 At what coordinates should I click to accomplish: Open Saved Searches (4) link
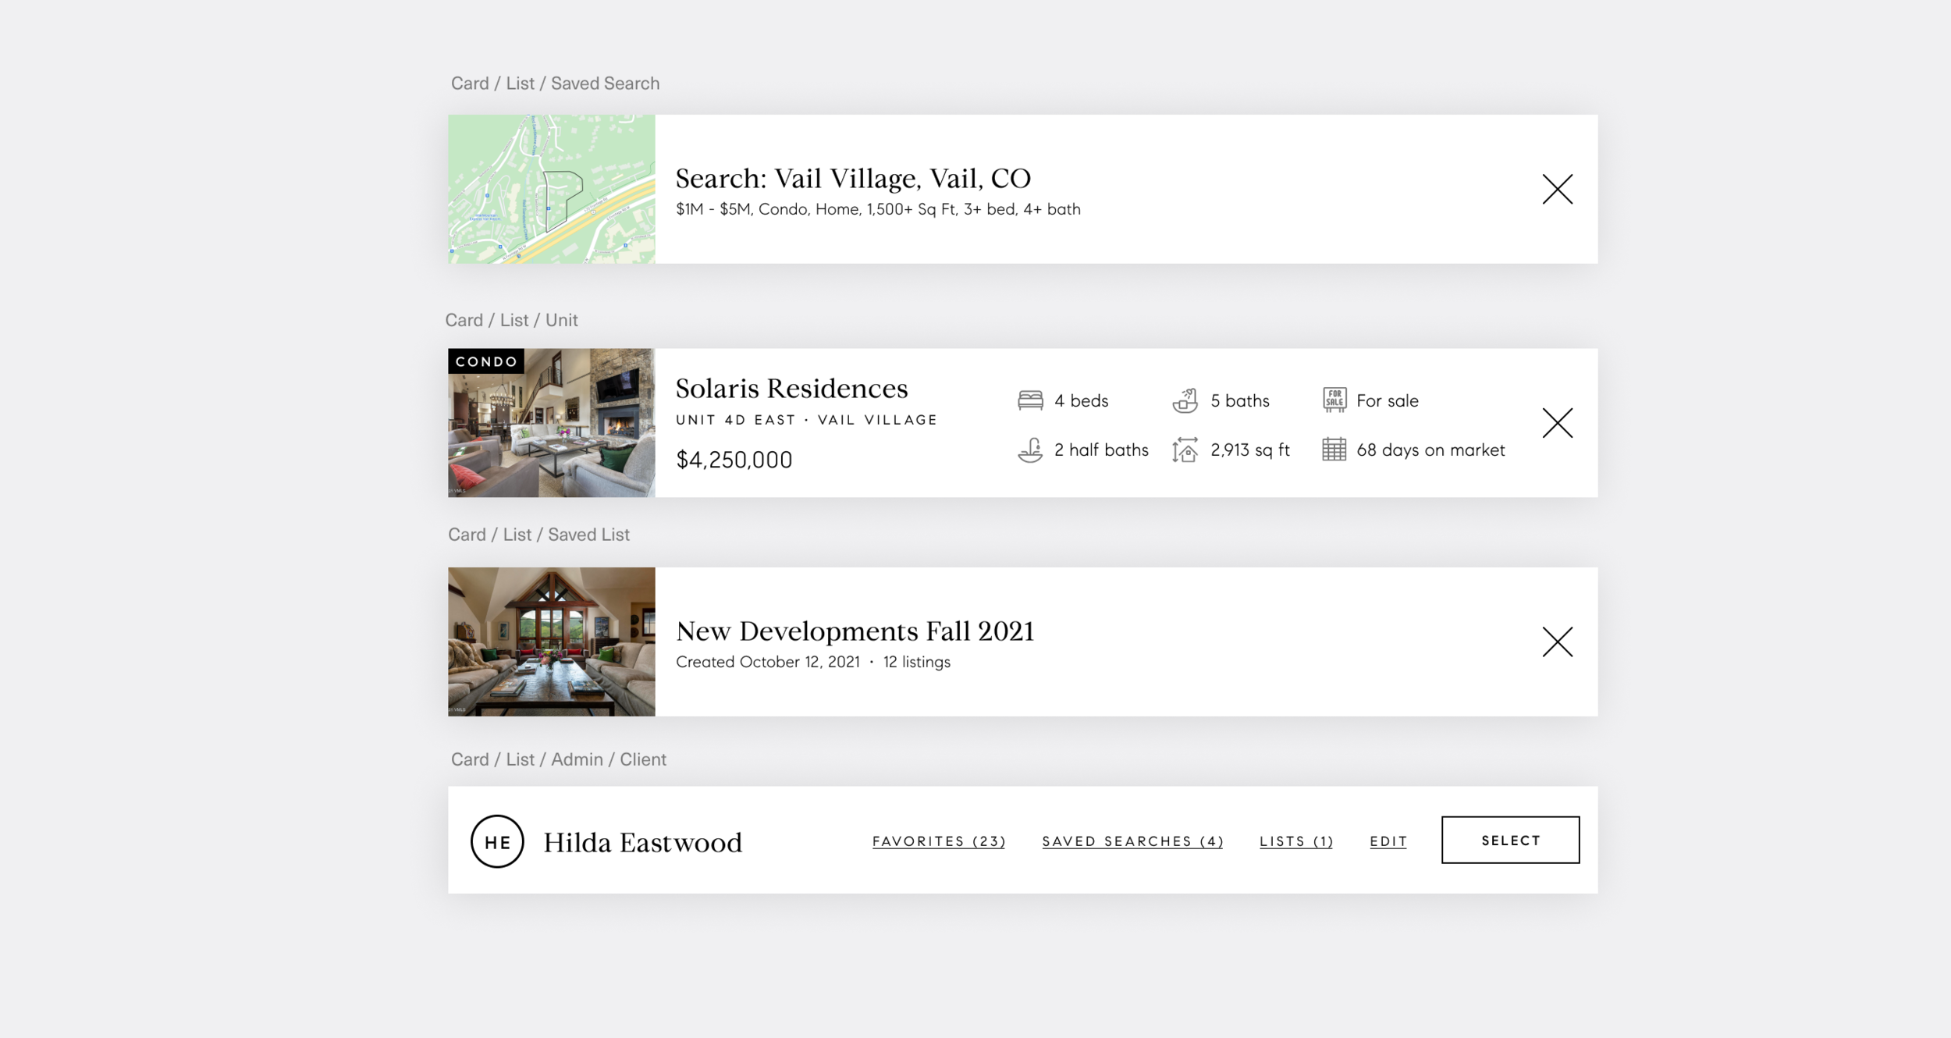pos(1132,841)
